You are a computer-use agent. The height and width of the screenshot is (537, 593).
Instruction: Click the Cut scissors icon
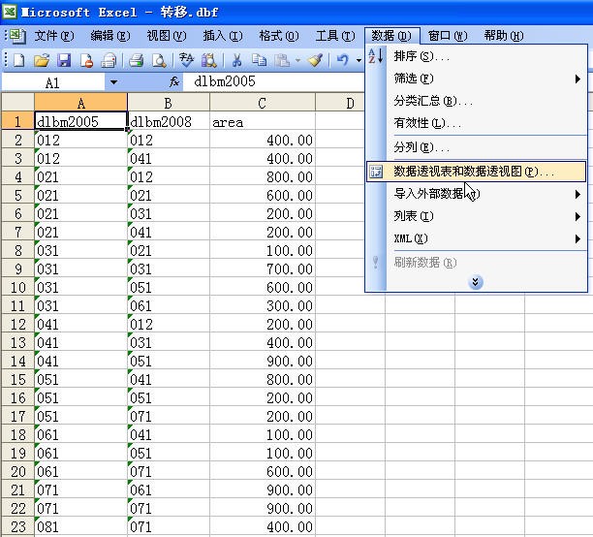235,60
